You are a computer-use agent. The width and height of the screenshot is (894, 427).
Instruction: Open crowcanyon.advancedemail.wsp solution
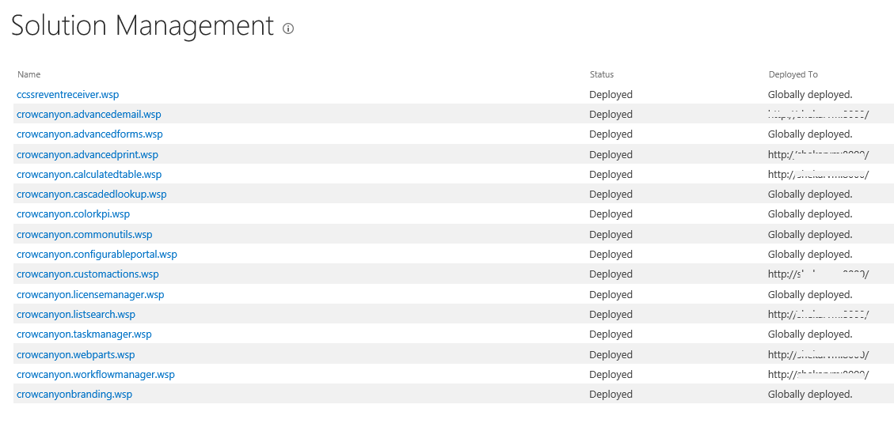(89, 114)
